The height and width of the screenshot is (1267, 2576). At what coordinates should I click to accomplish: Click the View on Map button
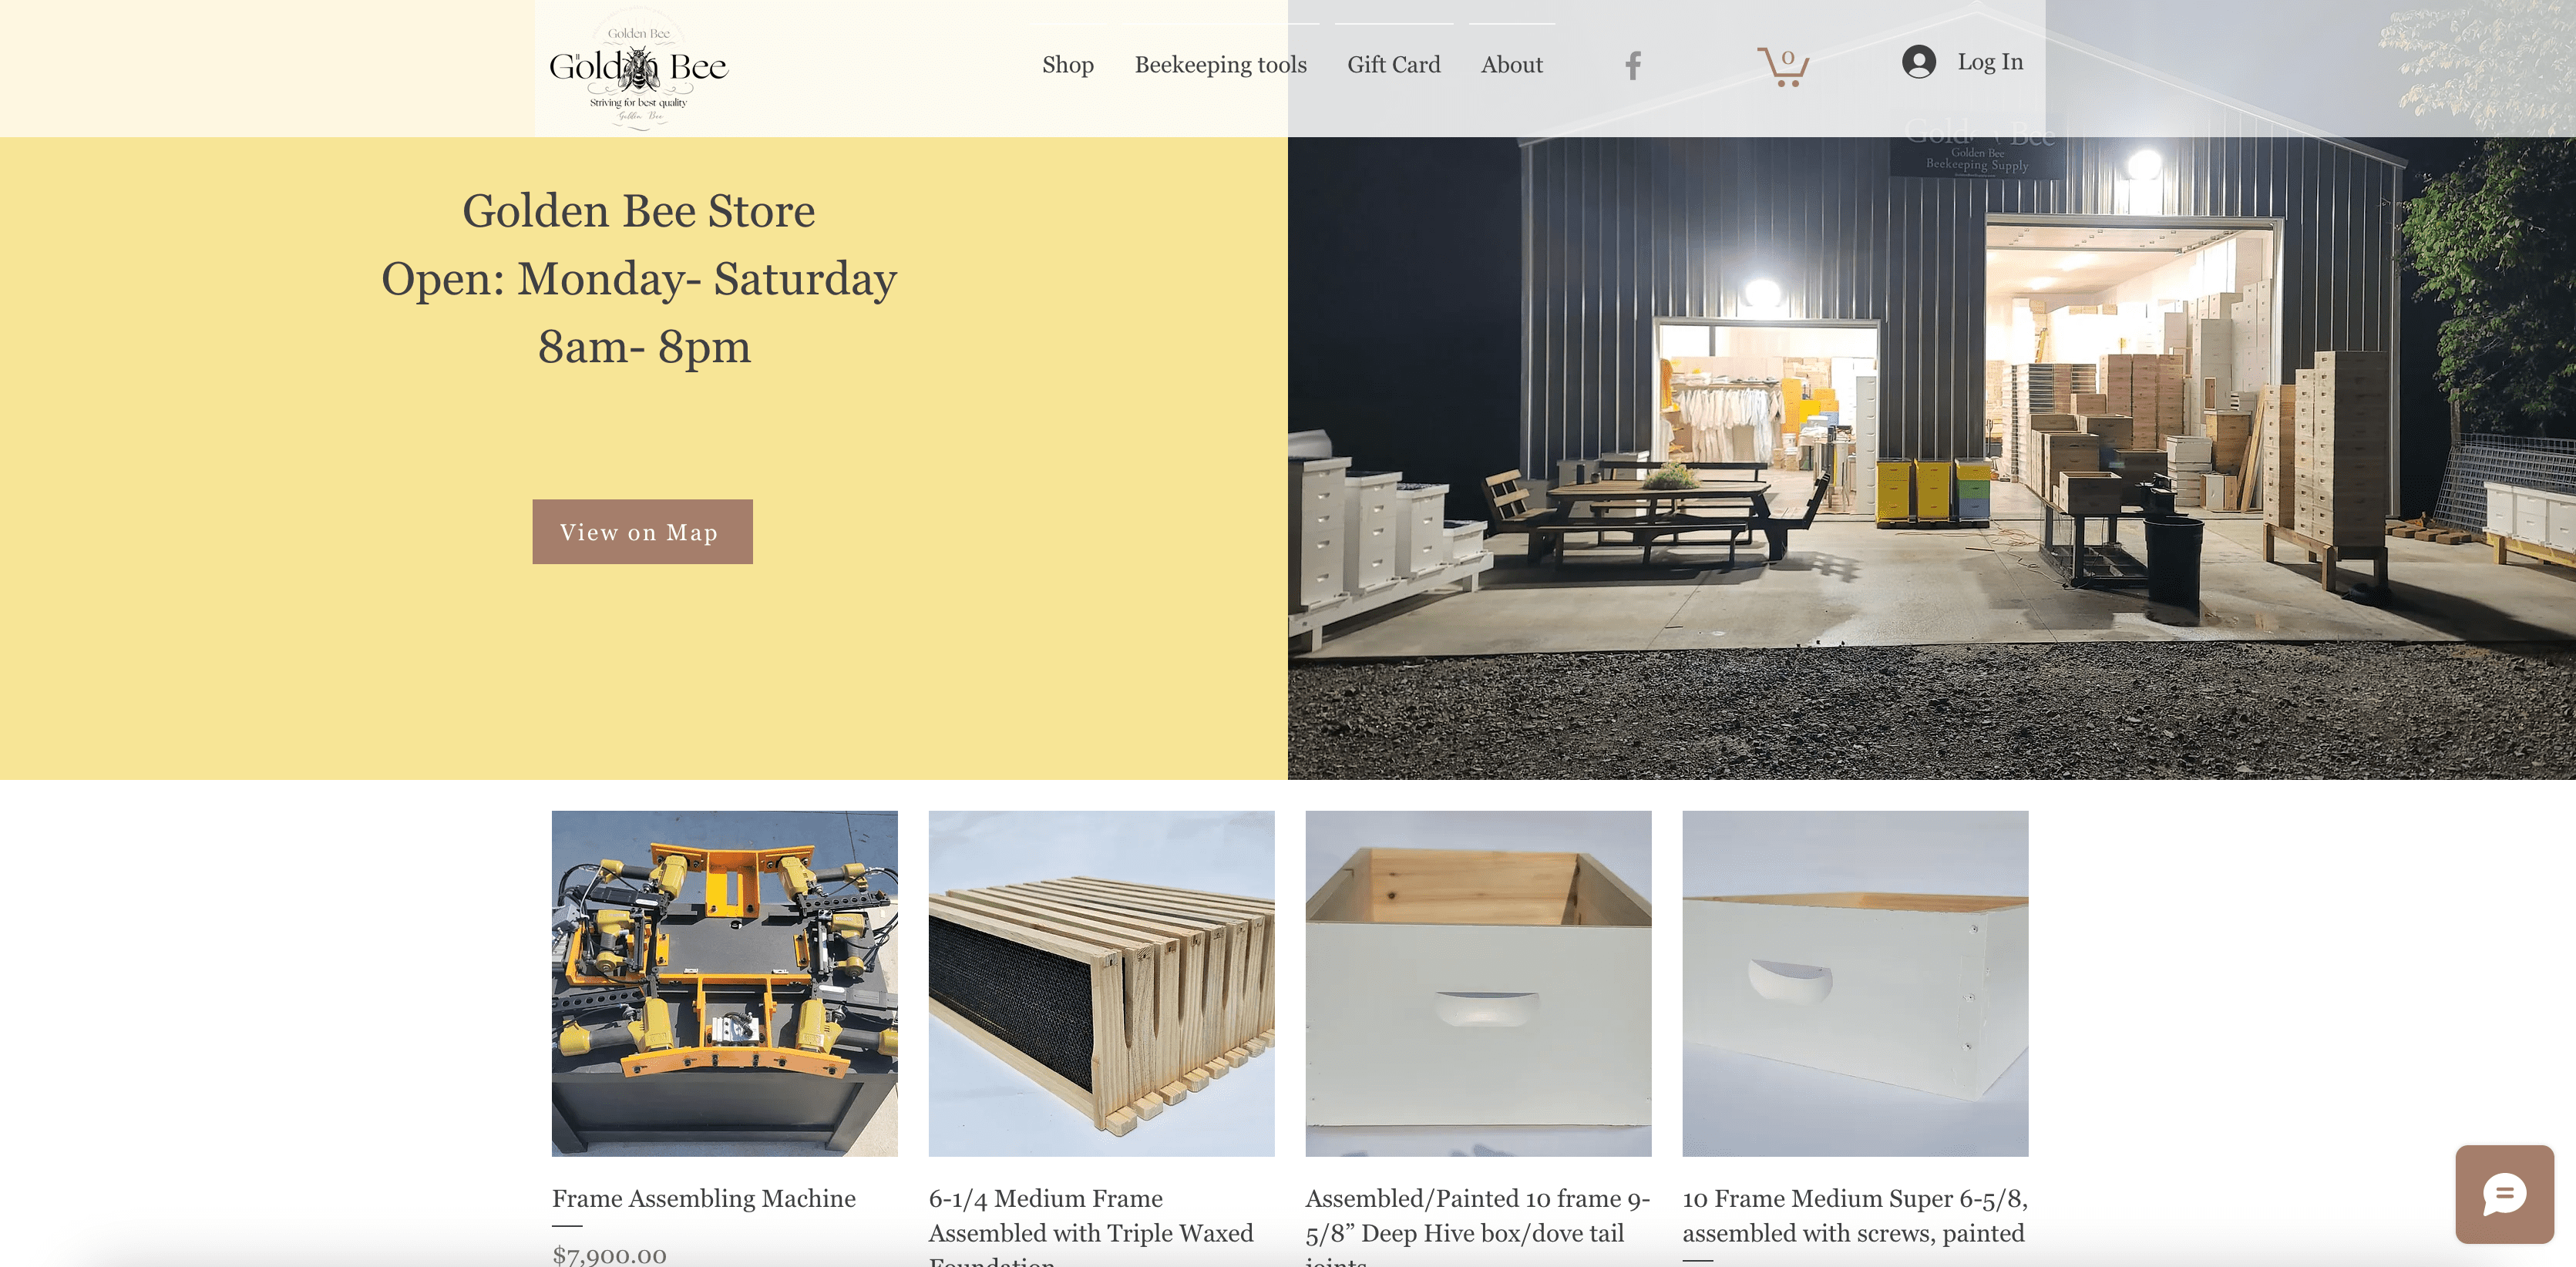click(x=642, y=531)
